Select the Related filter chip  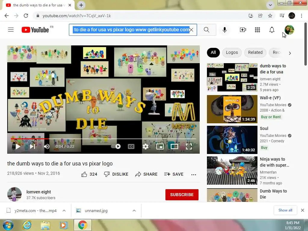point(255,52)
